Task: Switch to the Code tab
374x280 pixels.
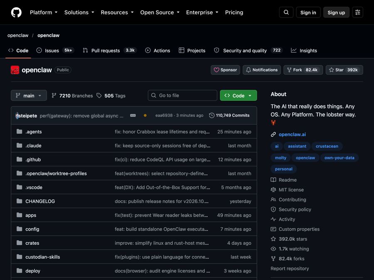Action: click(x=18, y=51)
